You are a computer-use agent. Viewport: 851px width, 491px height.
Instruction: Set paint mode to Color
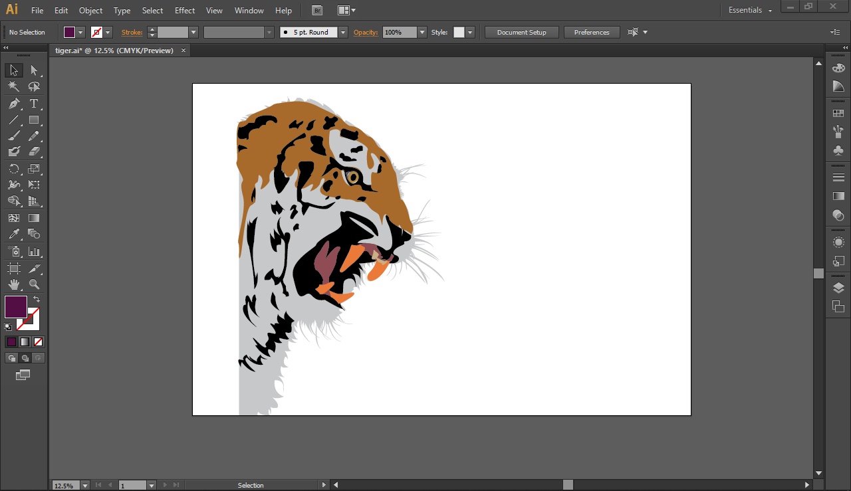[x=11, y=342]
